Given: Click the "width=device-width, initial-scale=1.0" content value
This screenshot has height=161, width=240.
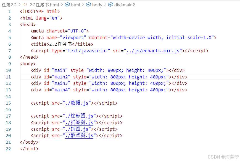Looking at the screenshot, I should [x=162, y=37].
